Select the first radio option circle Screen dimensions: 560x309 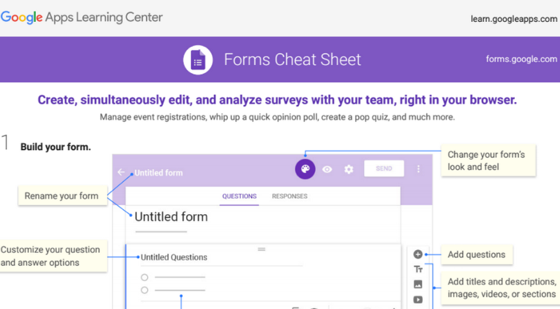(x=144, y=277)
